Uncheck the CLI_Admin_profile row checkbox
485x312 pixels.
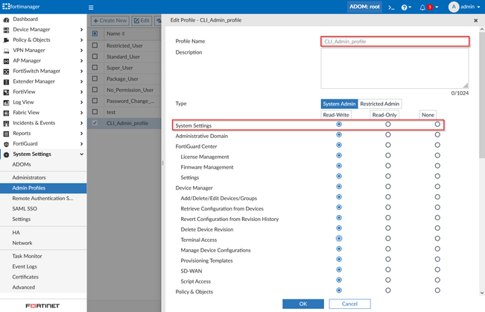[x=95, y=123]
